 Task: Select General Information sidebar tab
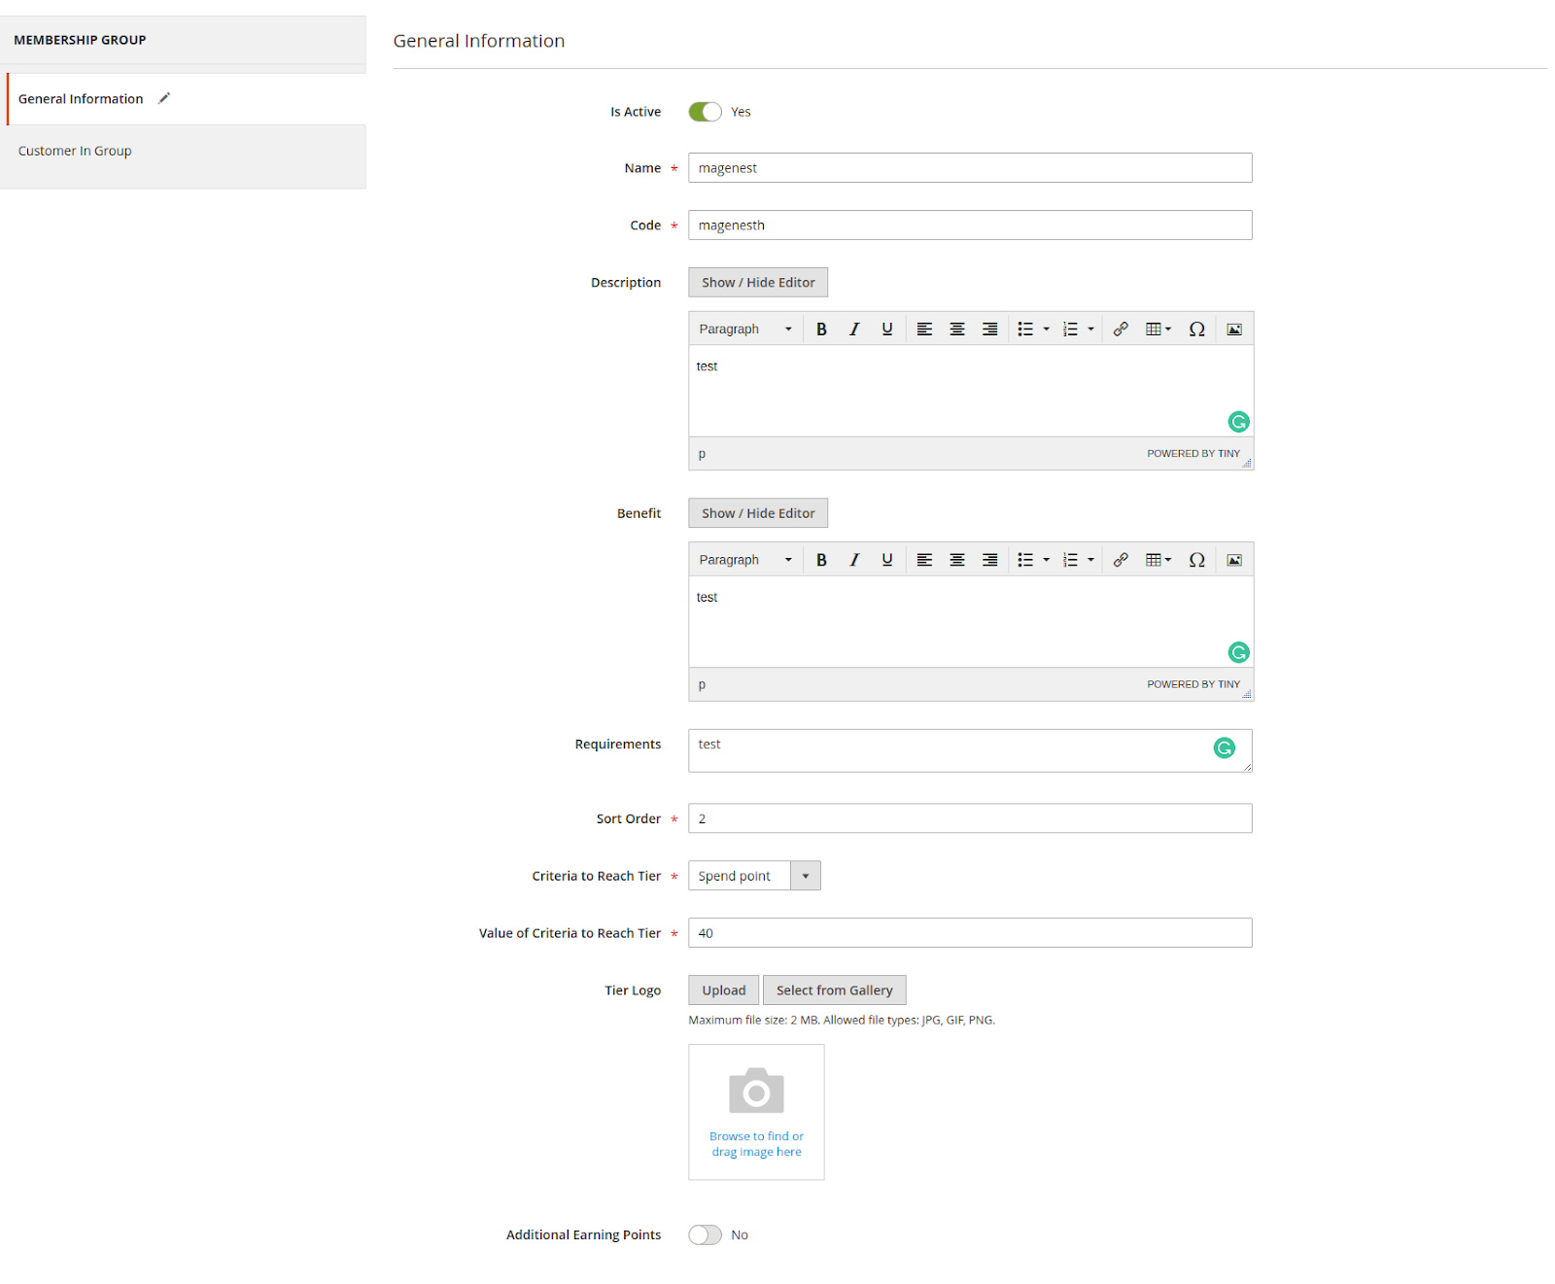coord(81,99)
